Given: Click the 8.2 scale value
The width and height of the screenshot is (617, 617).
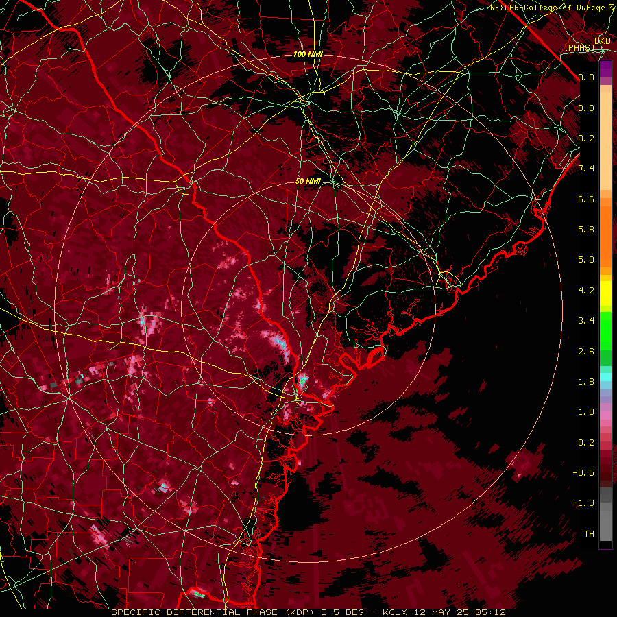Looking at the screenshot, I should tap(586, 138).
